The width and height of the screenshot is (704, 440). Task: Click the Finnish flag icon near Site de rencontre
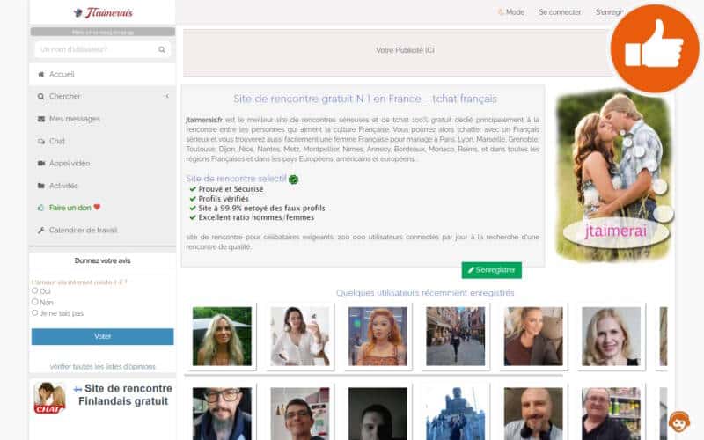tap(77, 389)
